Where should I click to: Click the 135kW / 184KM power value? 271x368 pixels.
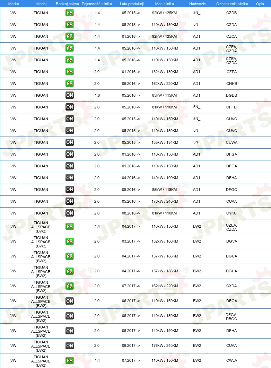165,142
